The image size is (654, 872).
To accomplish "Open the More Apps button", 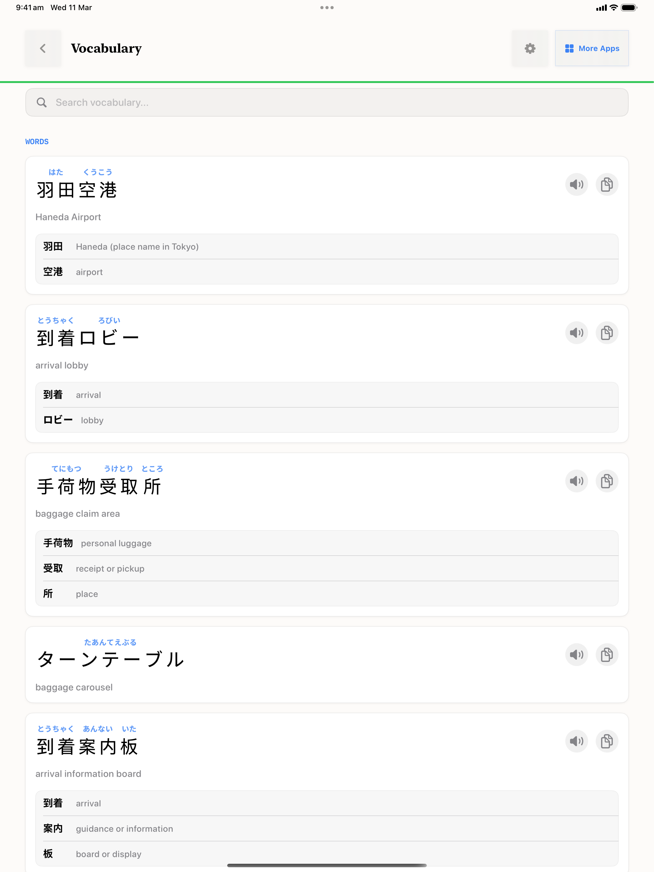I will point(592,48).
